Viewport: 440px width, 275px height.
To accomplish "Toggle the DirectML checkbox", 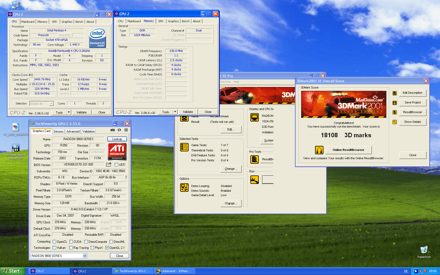I will (x=111, y=241).
